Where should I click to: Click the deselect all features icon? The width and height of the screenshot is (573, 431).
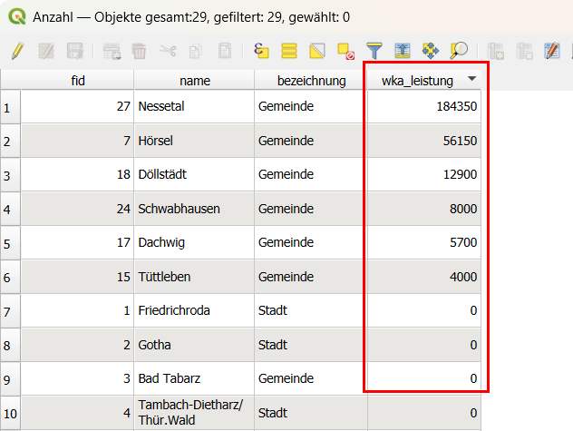click(345, 51)
